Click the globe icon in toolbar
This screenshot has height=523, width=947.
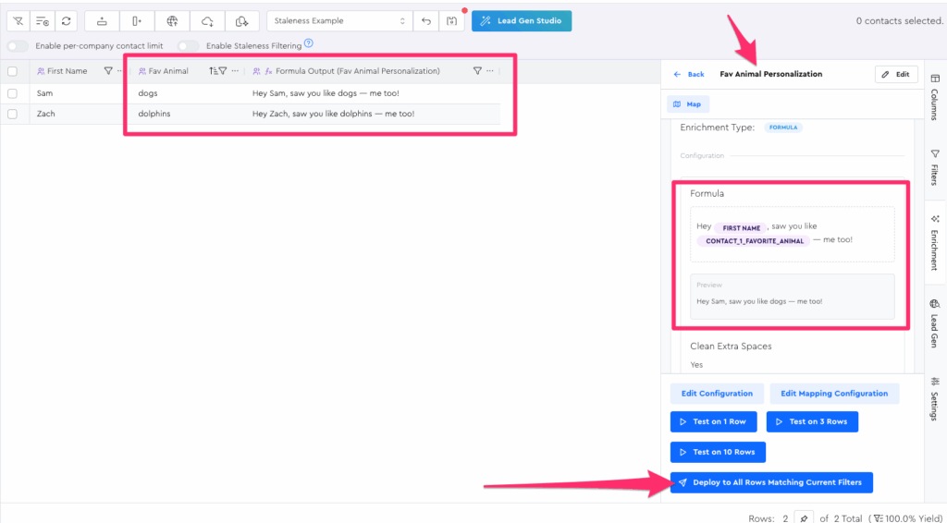172,20
